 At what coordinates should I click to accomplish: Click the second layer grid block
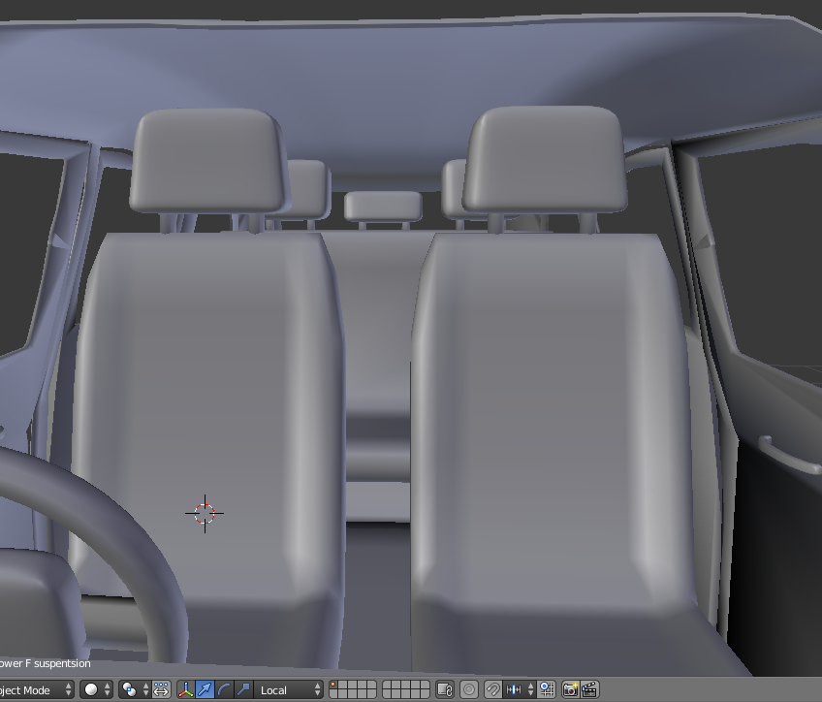pos(406,690)
